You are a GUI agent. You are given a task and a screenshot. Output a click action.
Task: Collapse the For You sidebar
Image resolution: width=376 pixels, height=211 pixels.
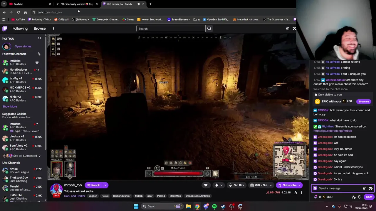point(39,38)
